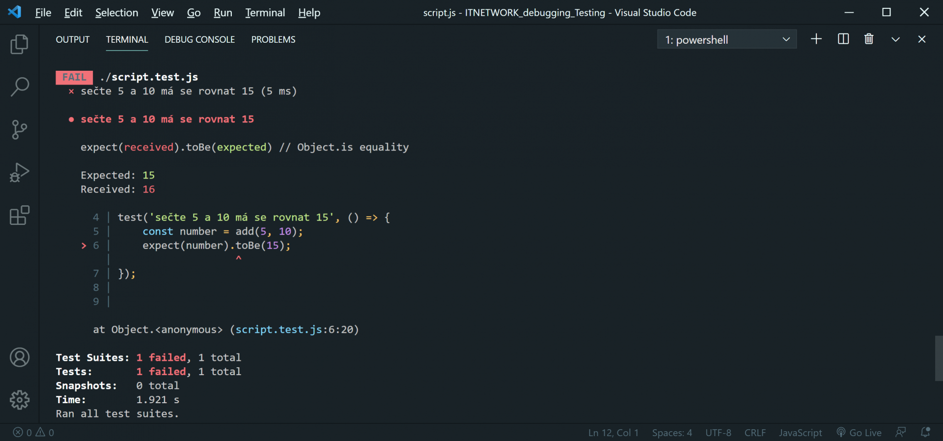943x441 pixels.
Task: Open the Search view in activity bar
Action: 20,87
